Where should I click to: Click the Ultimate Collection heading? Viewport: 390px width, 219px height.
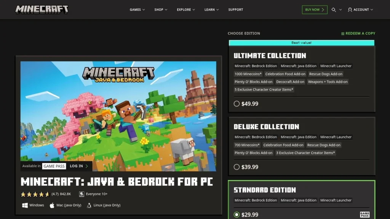(270, 56)
